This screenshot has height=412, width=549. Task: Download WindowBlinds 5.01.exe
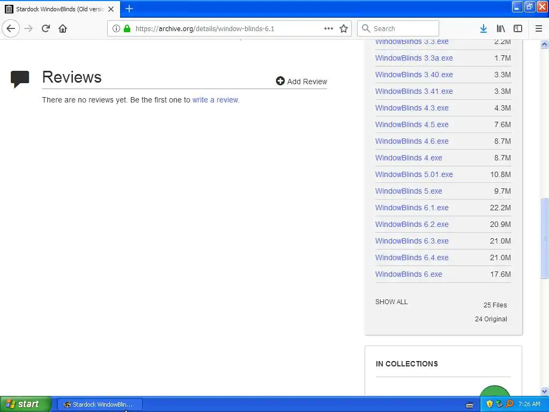pos(414,174)
